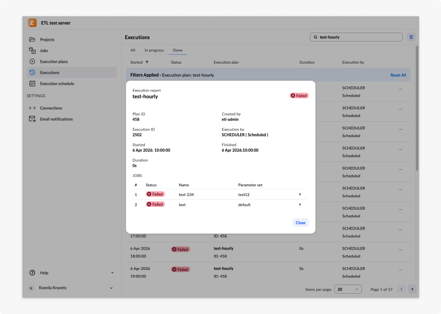Click Page 1 of 17 text
This screenshot has width=441, height=314.
(x=381, y=289)
